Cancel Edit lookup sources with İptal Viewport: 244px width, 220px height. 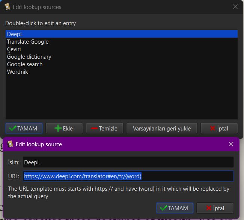[x=219, y=128]
